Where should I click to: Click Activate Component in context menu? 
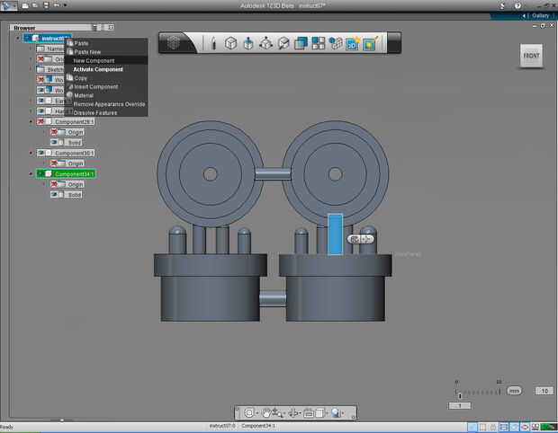[x=98, y=69]
